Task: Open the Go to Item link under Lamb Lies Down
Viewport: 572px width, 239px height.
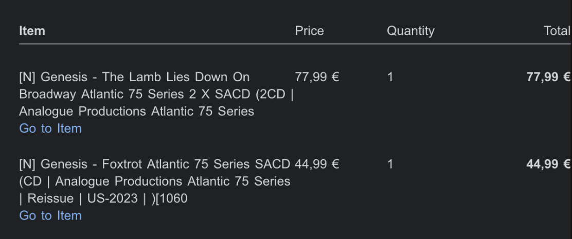Action: [50, 128]
